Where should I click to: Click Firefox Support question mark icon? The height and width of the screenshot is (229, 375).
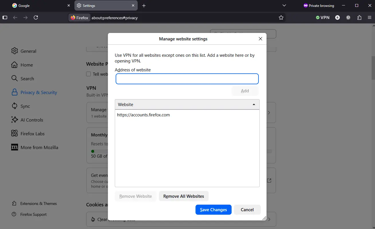coord(14,214)
